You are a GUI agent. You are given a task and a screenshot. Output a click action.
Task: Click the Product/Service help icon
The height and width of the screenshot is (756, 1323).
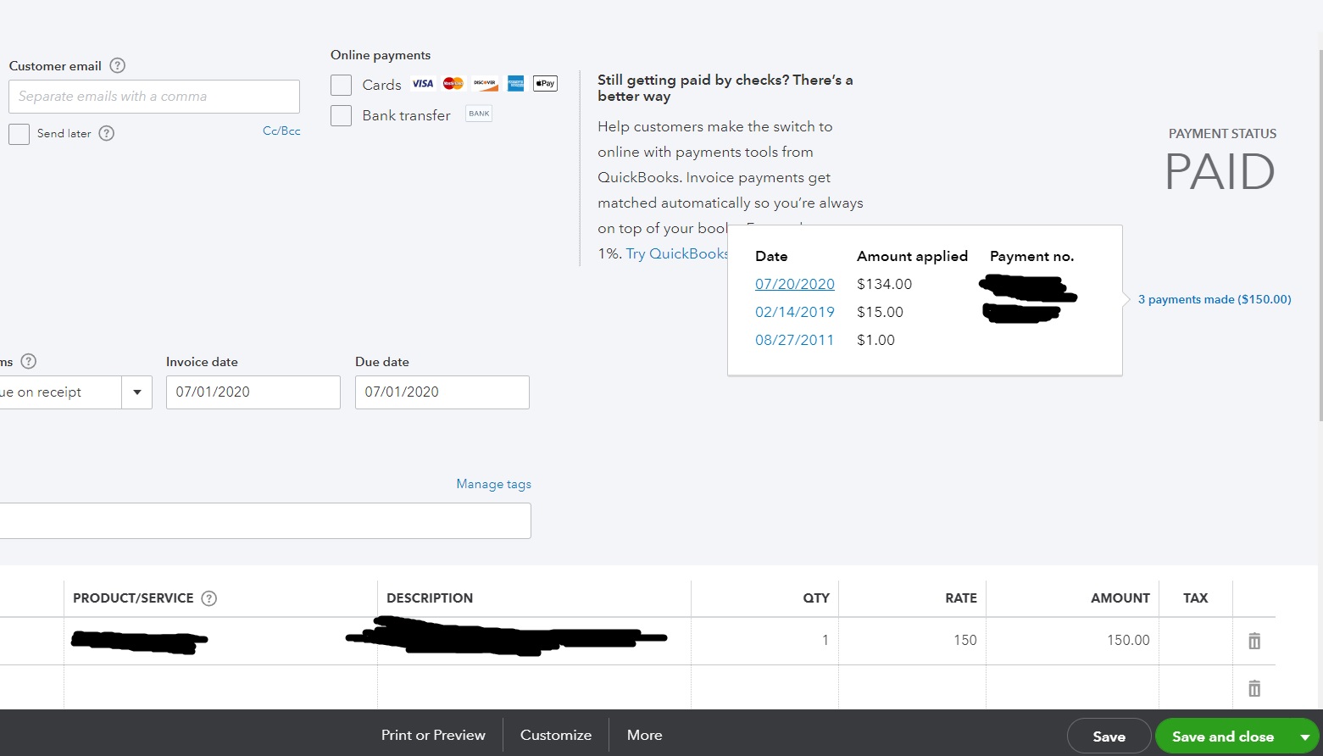click(208, 598)
